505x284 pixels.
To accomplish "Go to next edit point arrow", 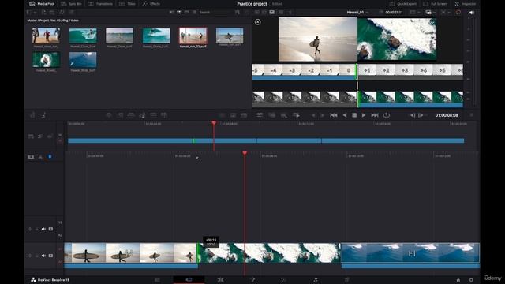I will [x=421, y=115].
